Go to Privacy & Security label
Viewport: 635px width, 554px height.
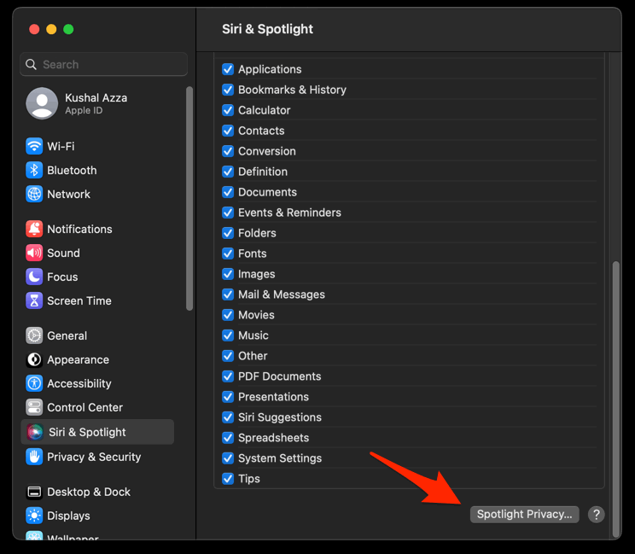(x=94, y=457)
